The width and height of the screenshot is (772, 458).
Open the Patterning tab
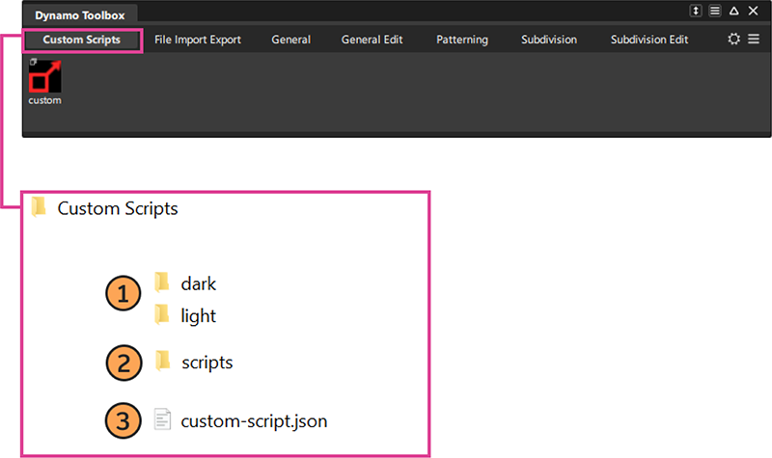tap(462, 40)
